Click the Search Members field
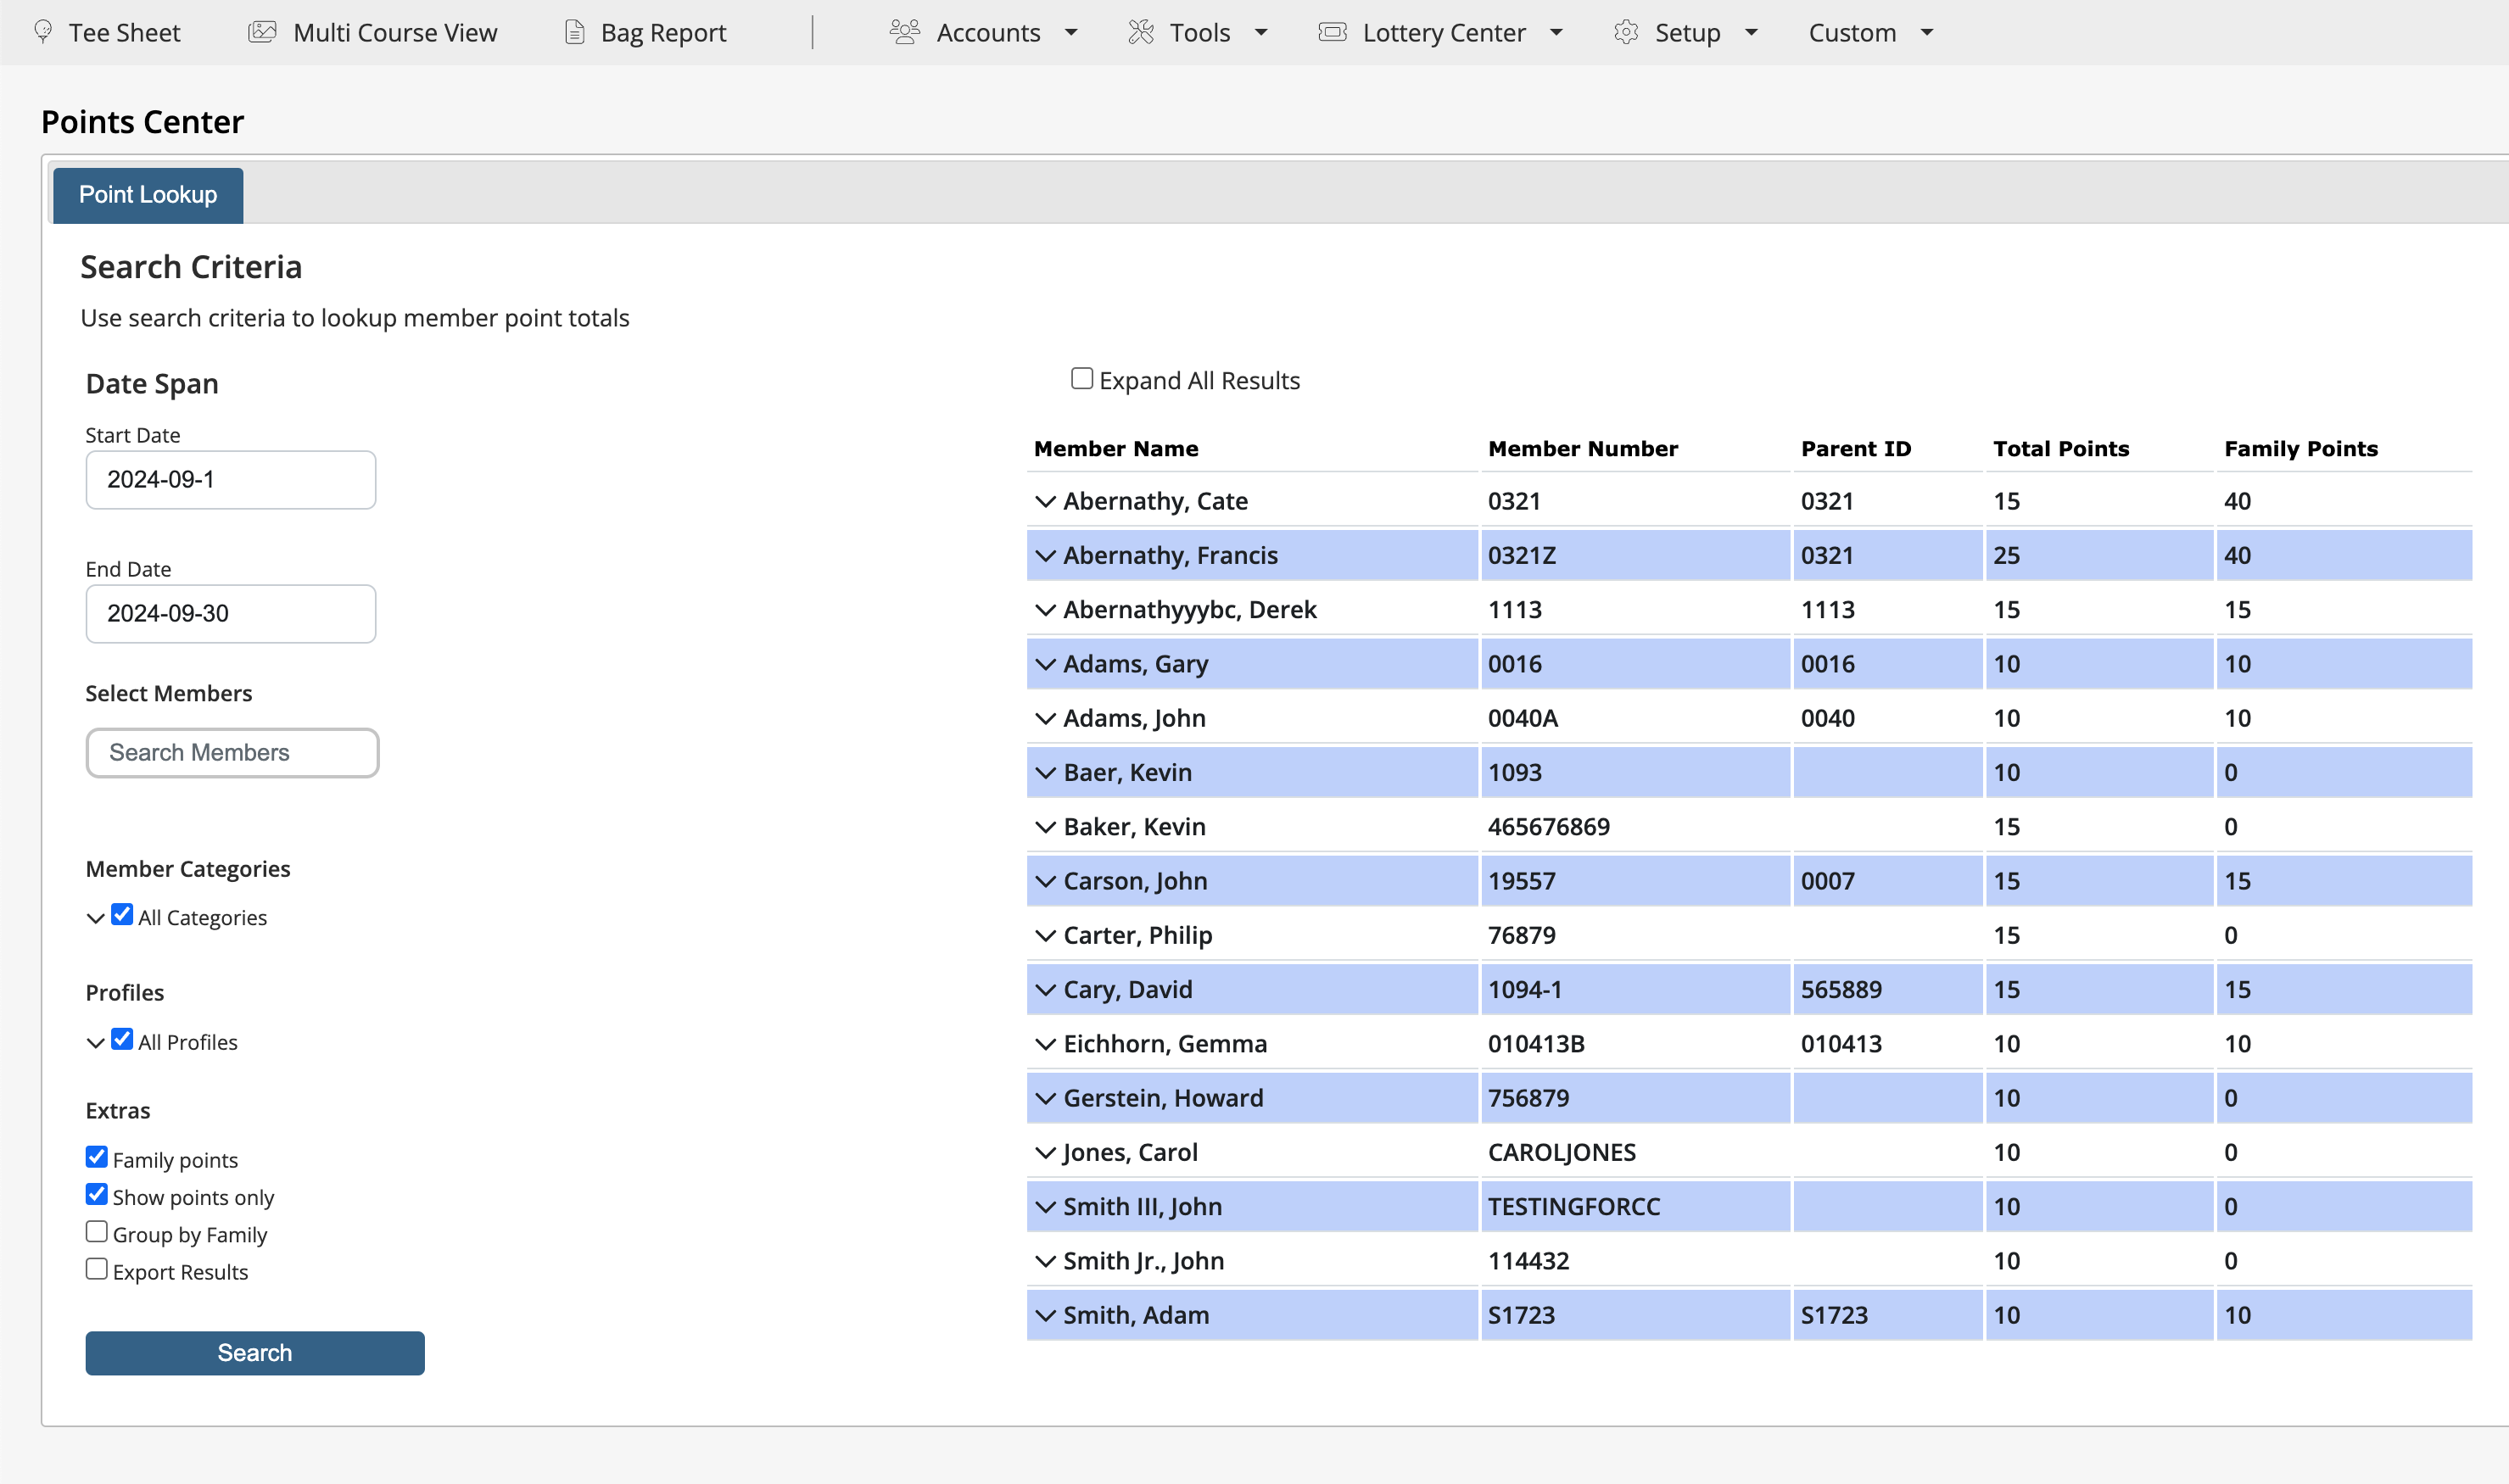 [x=232, y=753]
